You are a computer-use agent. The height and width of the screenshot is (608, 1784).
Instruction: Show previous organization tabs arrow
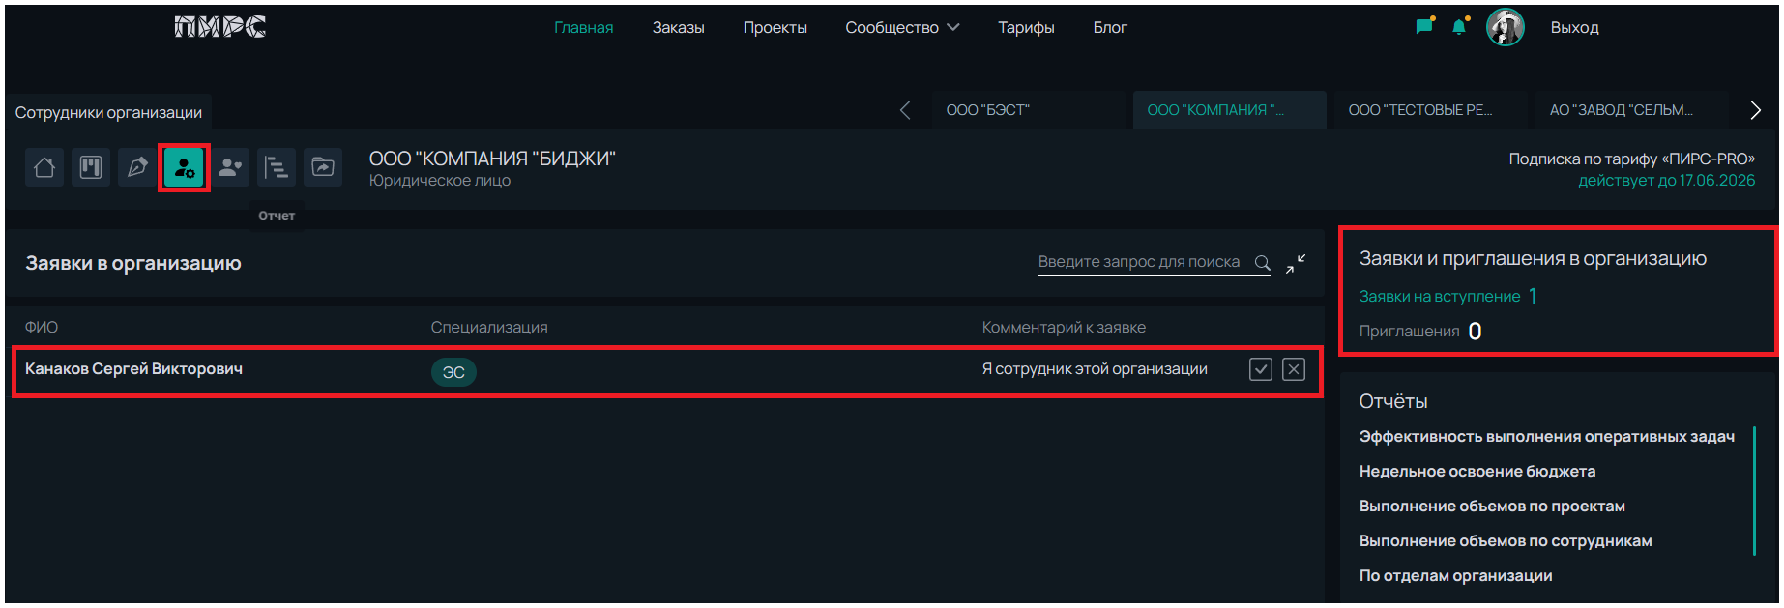(x=905, y=110)
